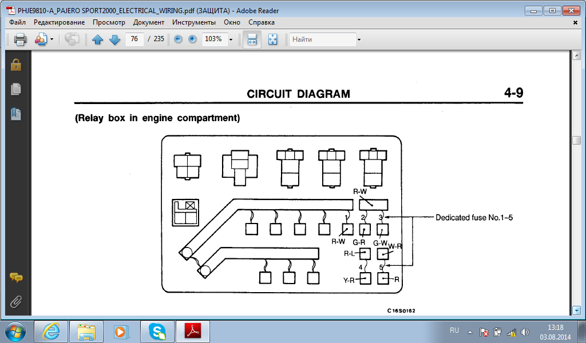Go to the next page using the down arrow
586x343 pixels.
tap(114, 39)
